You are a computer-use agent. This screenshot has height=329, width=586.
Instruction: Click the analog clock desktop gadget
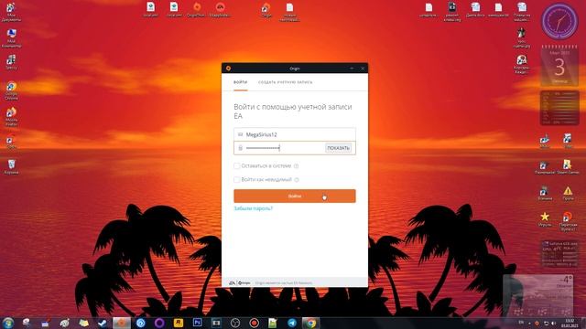(559, 21)
